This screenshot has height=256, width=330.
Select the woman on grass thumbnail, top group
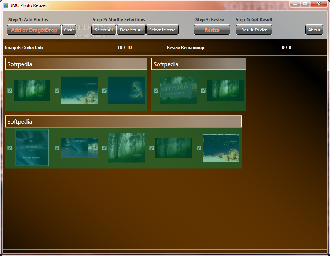[79, 90]
